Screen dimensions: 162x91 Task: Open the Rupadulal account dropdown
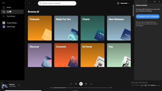[x=123, y=3]
